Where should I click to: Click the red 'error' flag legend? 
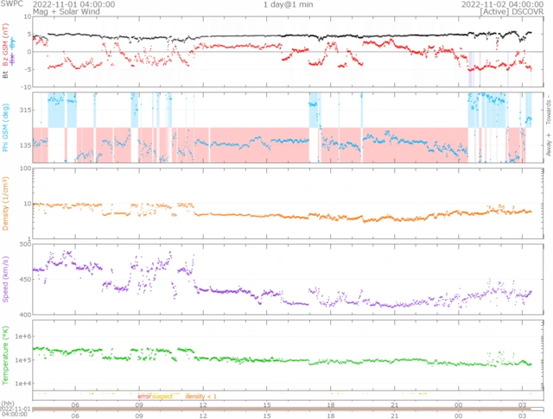tap(144, 395)
